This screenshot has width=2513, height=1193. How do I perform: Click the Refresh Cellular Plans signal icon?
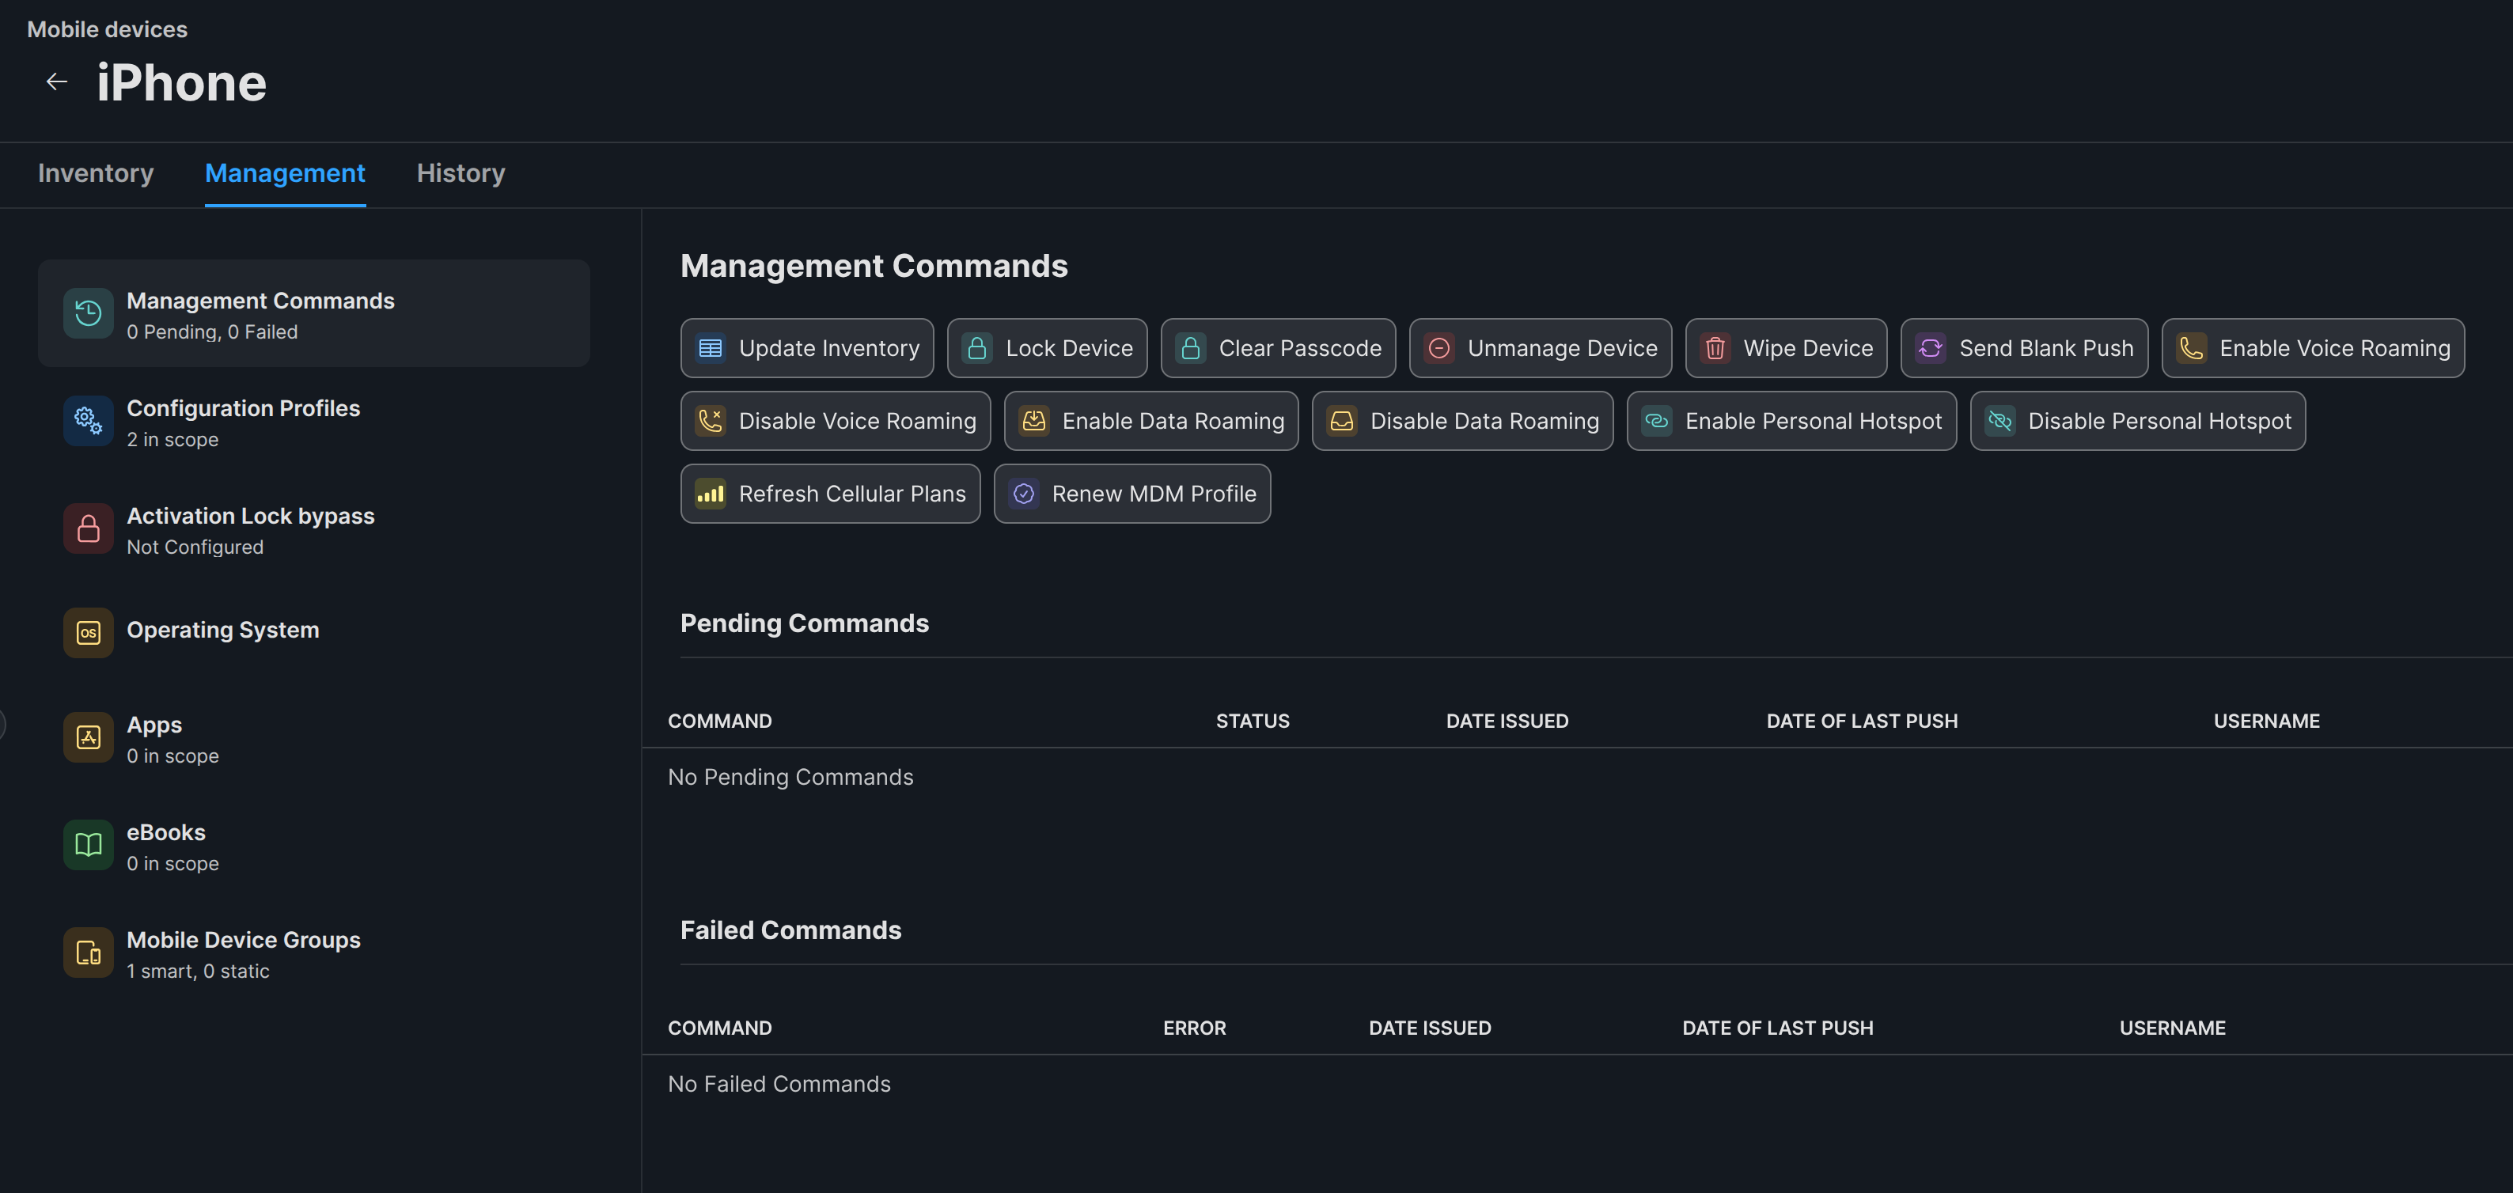pos(711,494)
